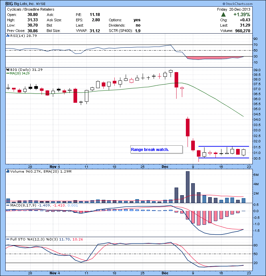266x276 pixels.
Task: Select the SCTR (SP400) value 1.9
Action: tap(138, 31)
